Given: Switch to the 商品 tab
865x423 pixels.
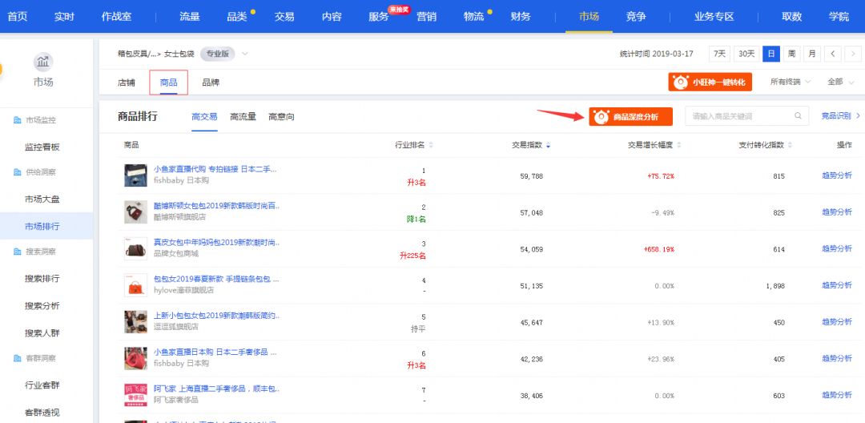Looking at the screenshot, I should tap(169, 83).
